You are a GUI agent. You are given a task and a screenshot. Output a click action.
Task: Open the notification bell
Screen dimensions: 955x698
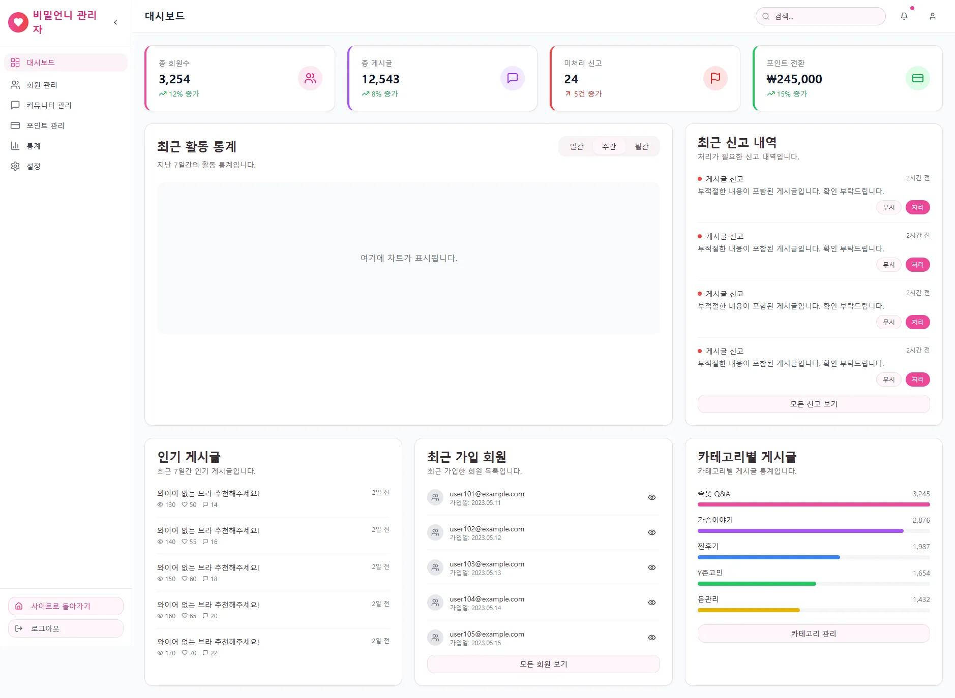(x=904, y=16)
